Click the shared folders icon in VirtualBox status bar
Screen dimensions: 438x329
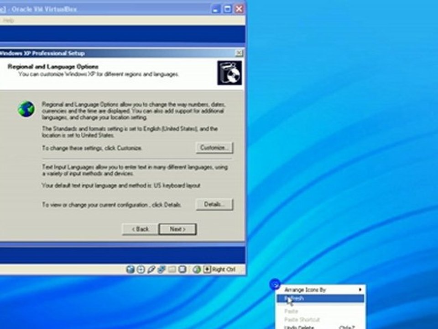(x=172, y=269)
